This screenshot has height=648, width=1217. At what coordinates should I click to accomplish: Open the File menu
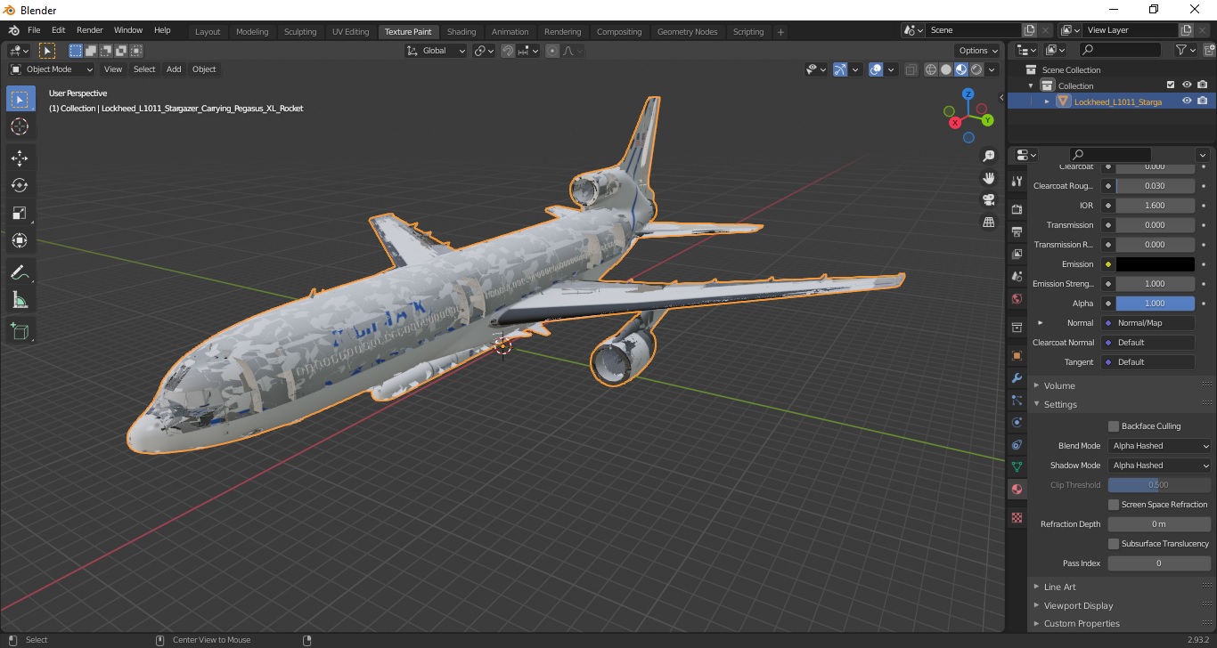point(34,30)
